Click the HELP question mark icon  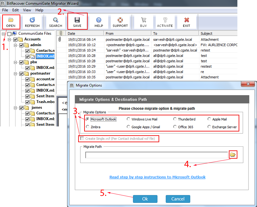click(x=99, y=20)
